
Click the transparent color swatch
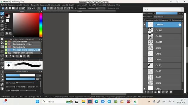click(x=7, y=20)
